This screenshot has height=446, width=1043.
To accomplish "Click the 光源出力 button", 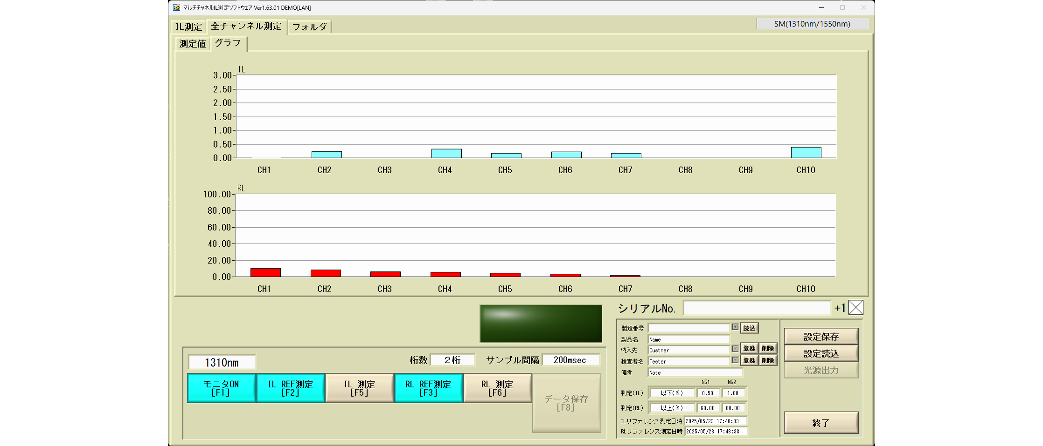I will coord(821,370).
